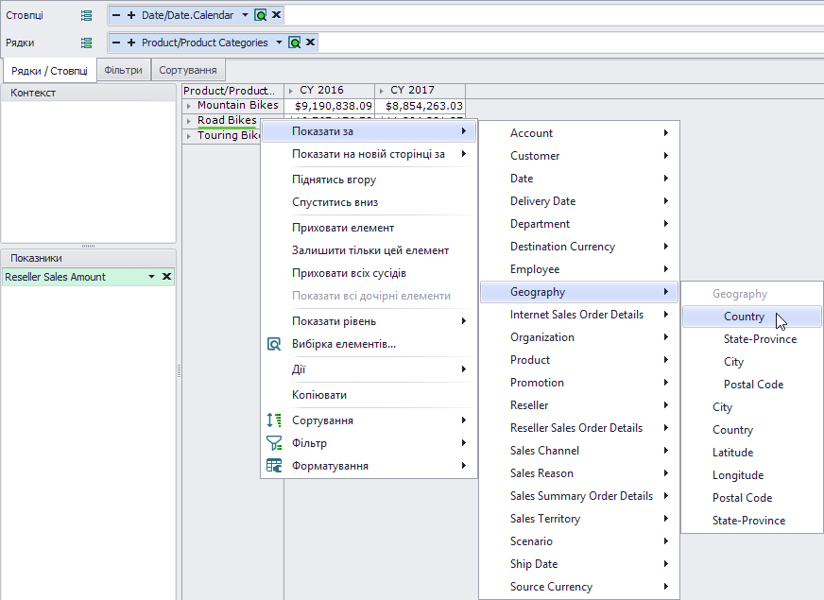This screenshot has width=824, height=600.
Task: Open the Показати за submenu
Action: tap(369, 131)
